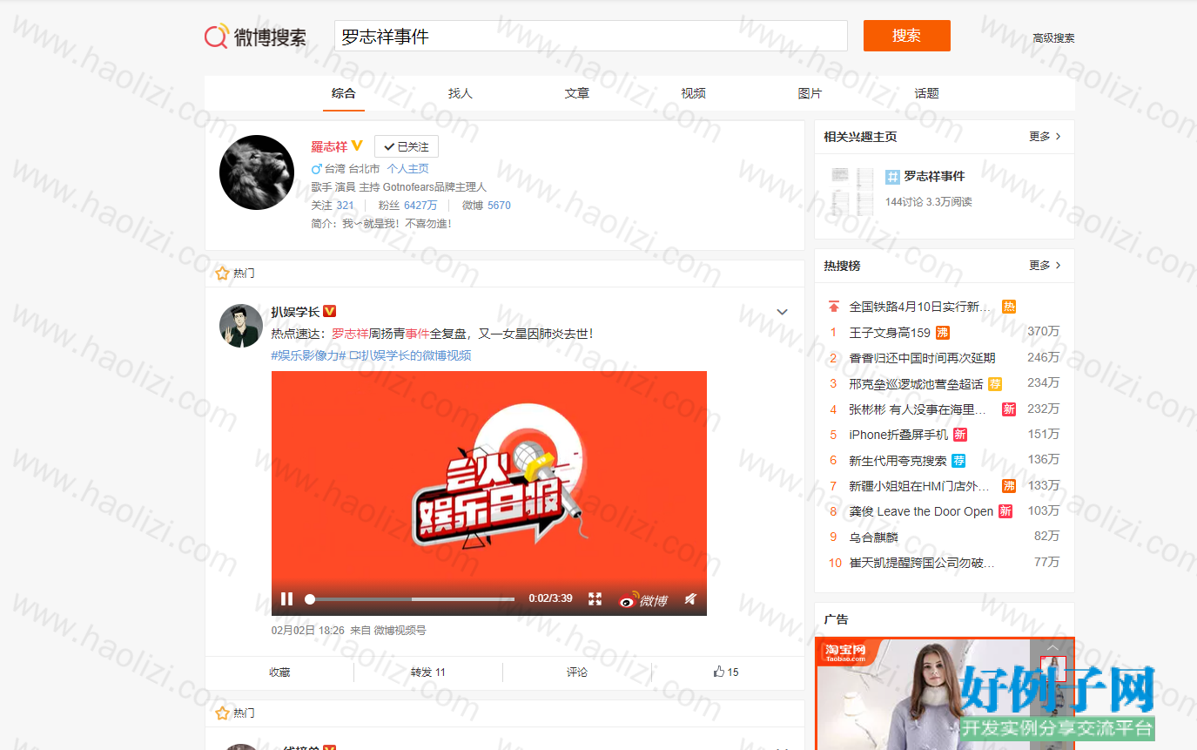Click the 沸 badge beside 王子文身高159

click(942, 333)
